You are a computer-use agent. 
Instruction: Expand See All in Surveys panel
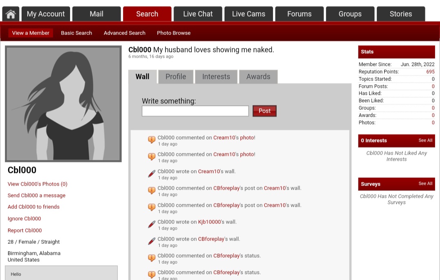pyautogui.click(x=425, y=184)
